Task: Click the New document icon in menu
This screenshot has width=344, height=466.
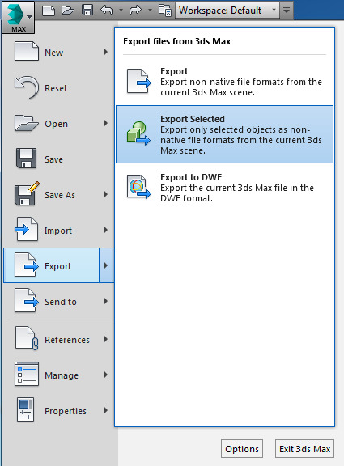Action: click(27, 52)
